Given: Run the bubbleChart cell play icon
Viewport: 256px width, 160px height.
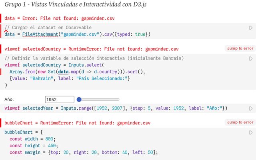Looking at the screenshot, I should pos(251,132).
